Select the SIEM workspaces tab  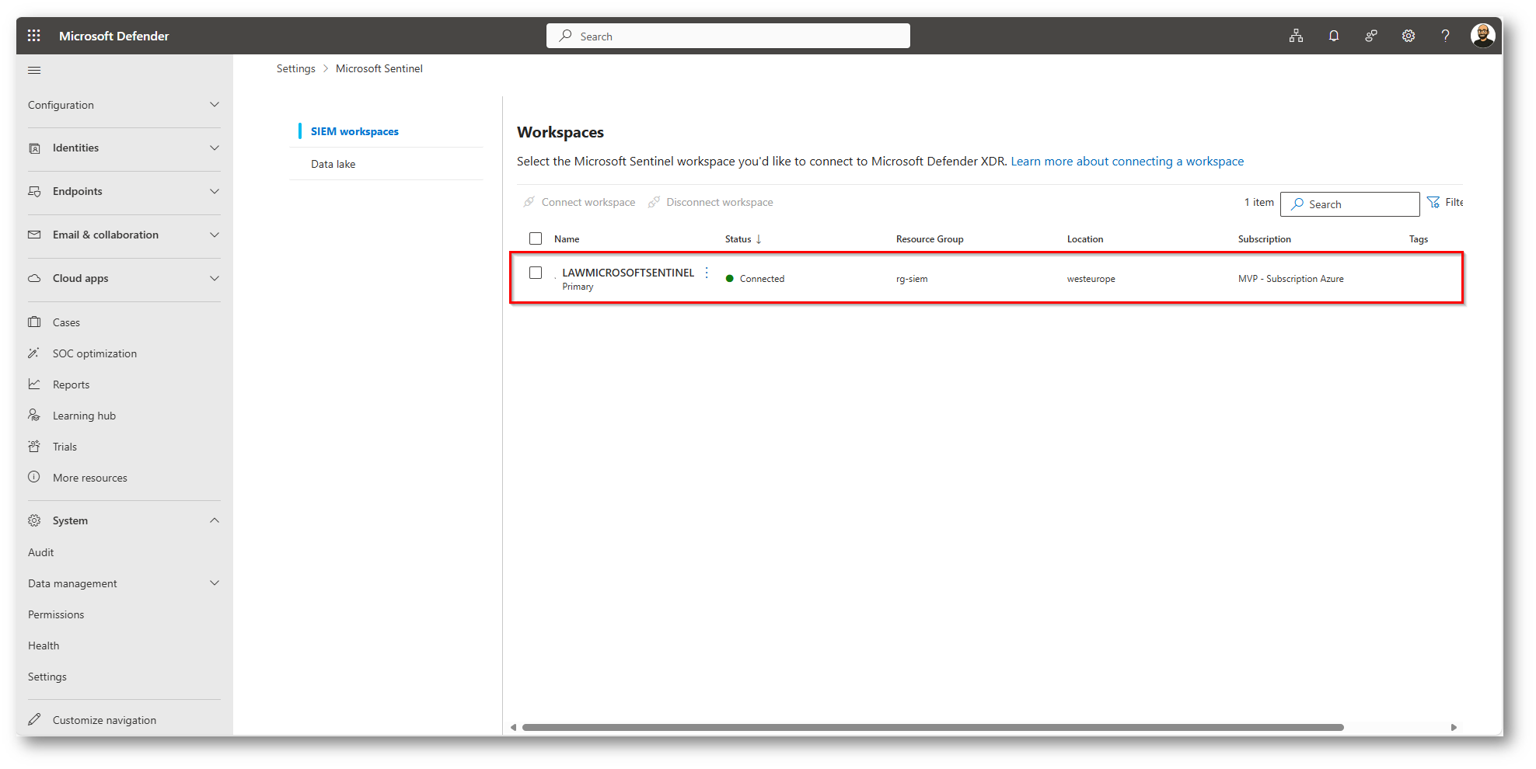tap(354, 131)
